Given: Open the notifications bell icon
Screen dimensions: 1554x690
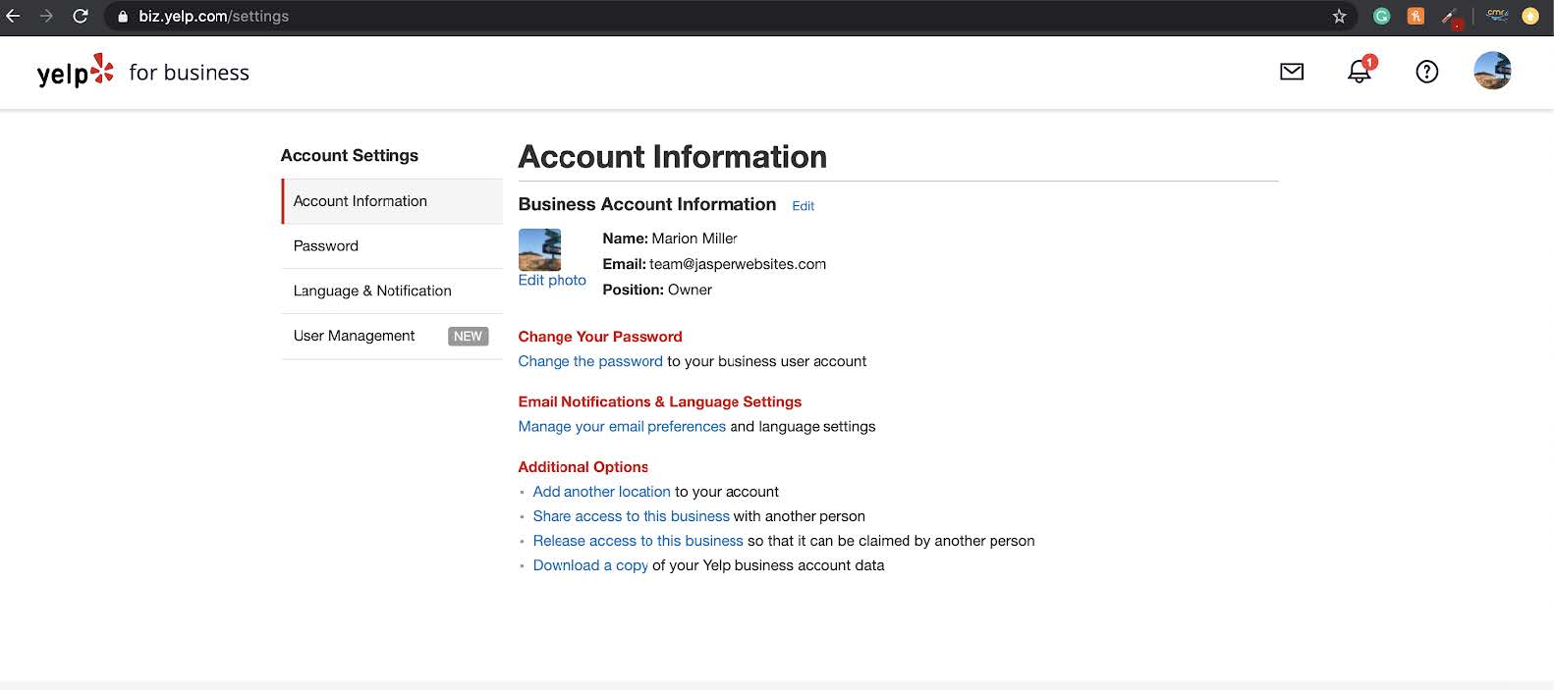Looking at the screenshot, I should tap(1360, 70).
